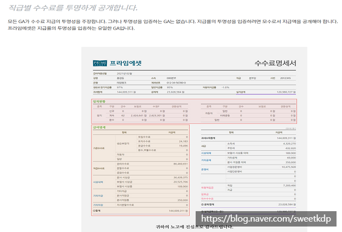Click the 7,200,466 amount
The image size is (342, 232).
point(289,185)
